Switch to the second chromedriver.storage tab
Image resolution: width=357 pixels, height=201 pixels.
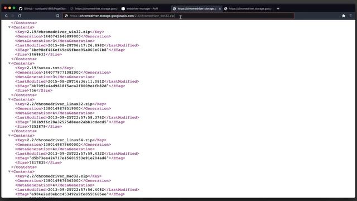point(94,9)
